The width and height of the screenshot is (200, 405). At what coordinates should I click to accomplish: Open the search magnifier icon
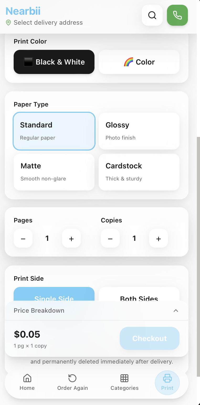tap(152, 15)
